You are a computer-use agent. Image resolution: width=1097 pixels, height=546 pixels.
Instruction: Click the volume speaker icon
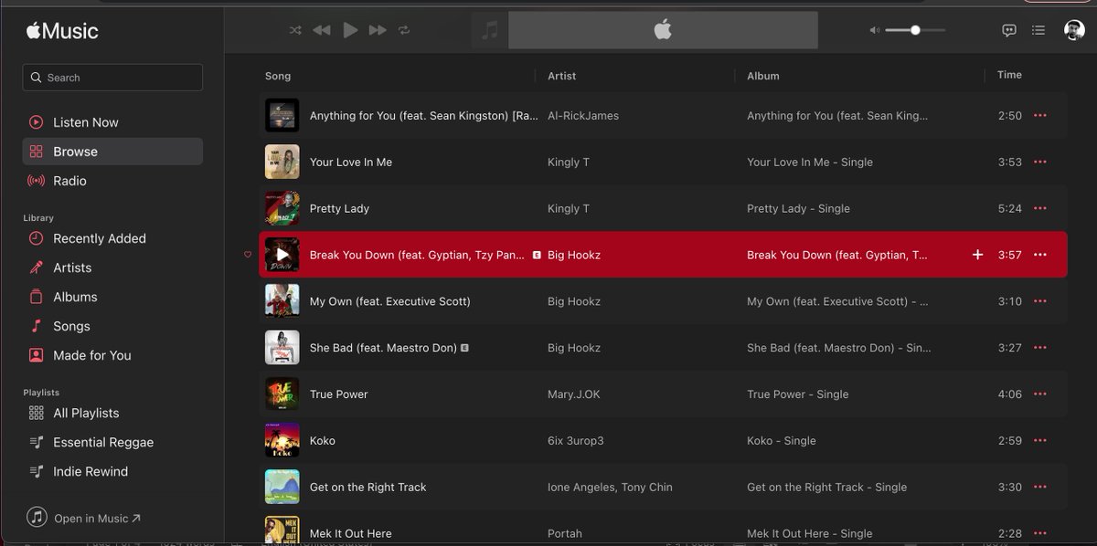[874, 30]
